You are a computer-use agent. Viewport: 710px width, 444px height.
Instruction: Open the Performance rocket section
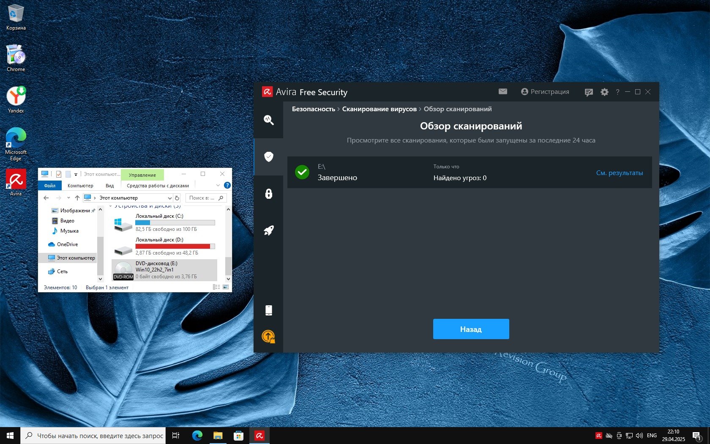point(268,230)
